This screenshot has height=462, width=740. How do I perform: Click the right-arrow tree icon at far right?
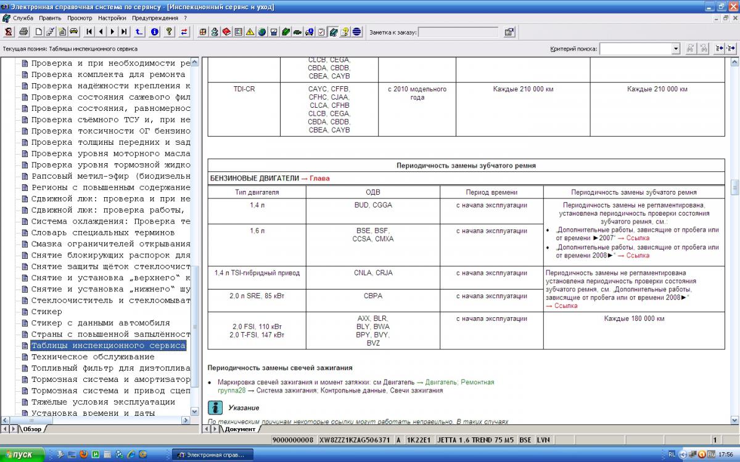[731, 49]
